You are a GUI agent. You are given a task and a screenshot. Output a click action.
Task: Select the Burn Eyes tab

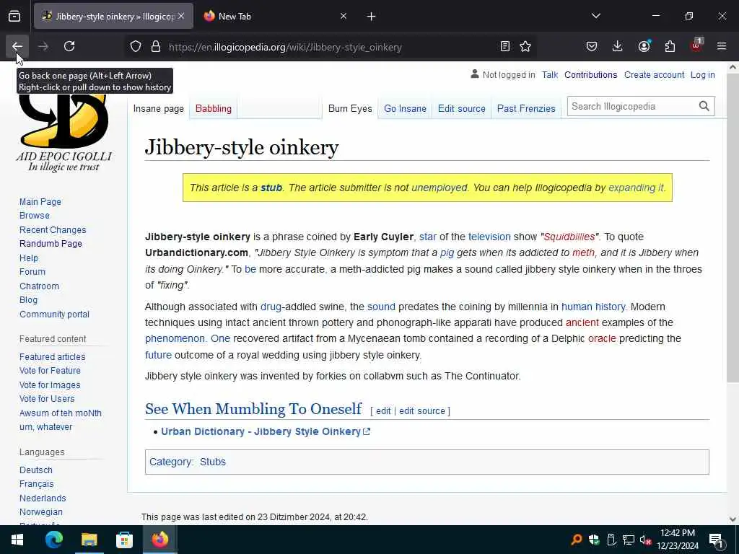tap(350, 109)
